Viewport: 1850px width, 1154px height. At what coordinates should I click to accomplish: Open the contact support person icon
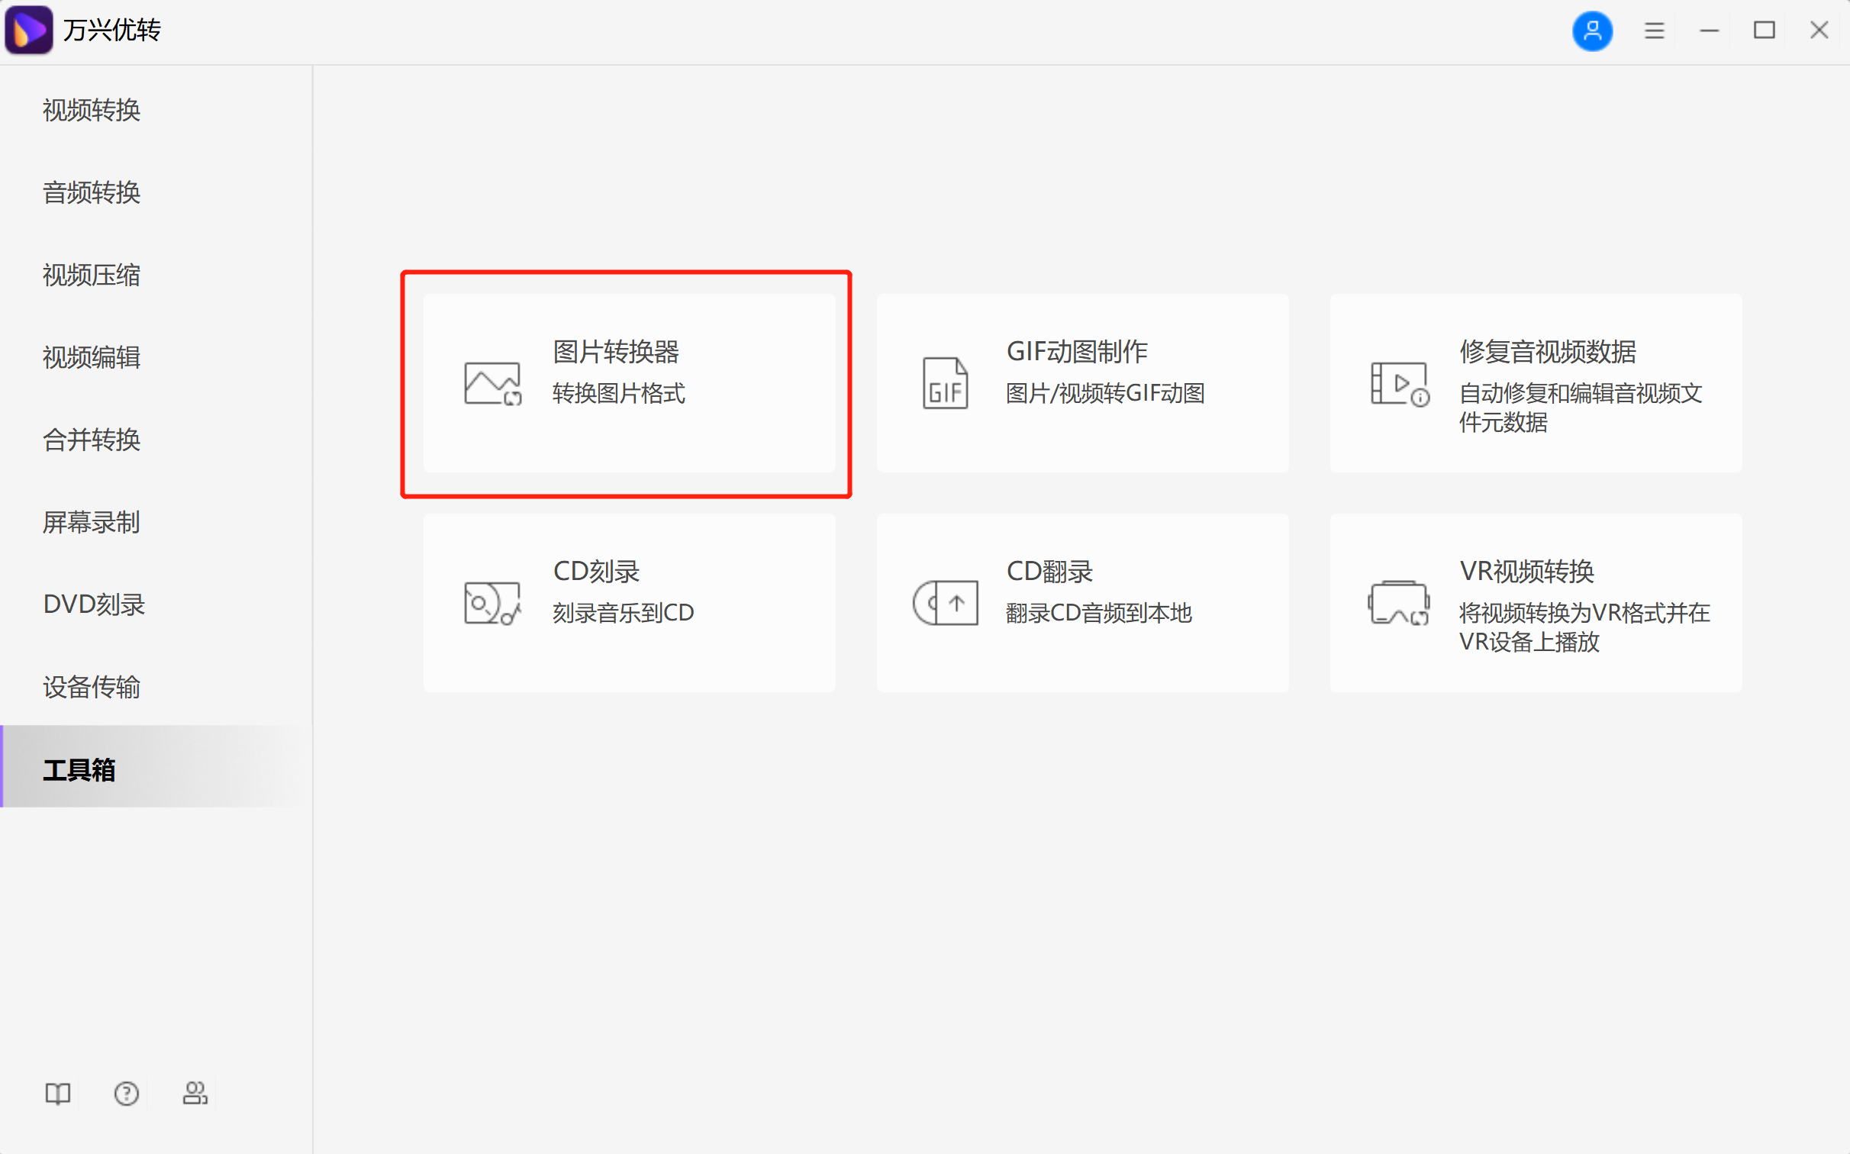tap(195, 1094)
